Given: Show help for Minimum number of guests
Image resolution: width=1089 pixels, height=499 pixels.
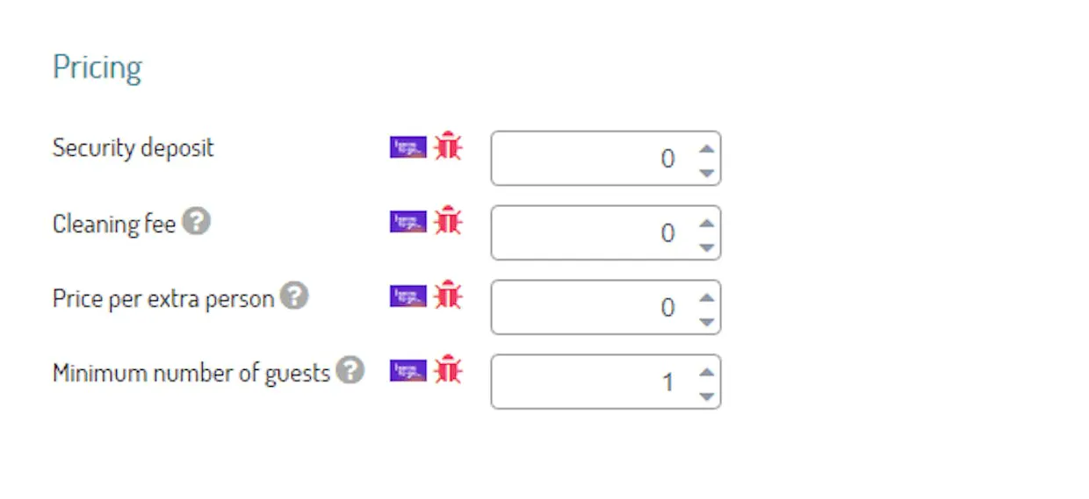Looking at the screenshot, I should 350,371.
